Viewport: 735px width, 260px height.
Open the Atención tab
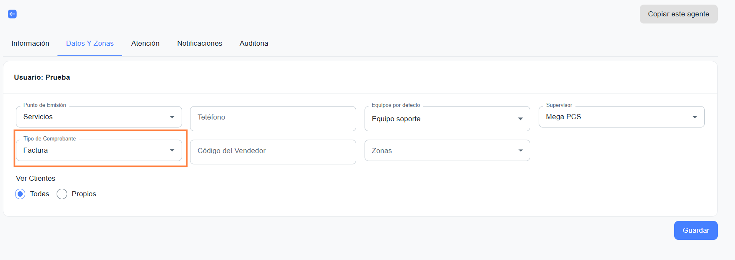[145, 43]
